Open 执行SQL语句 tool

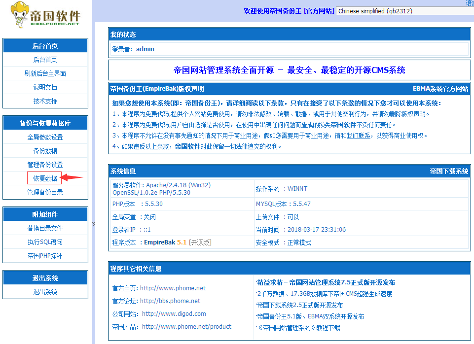pyautogui.click(x=45, y=242)
